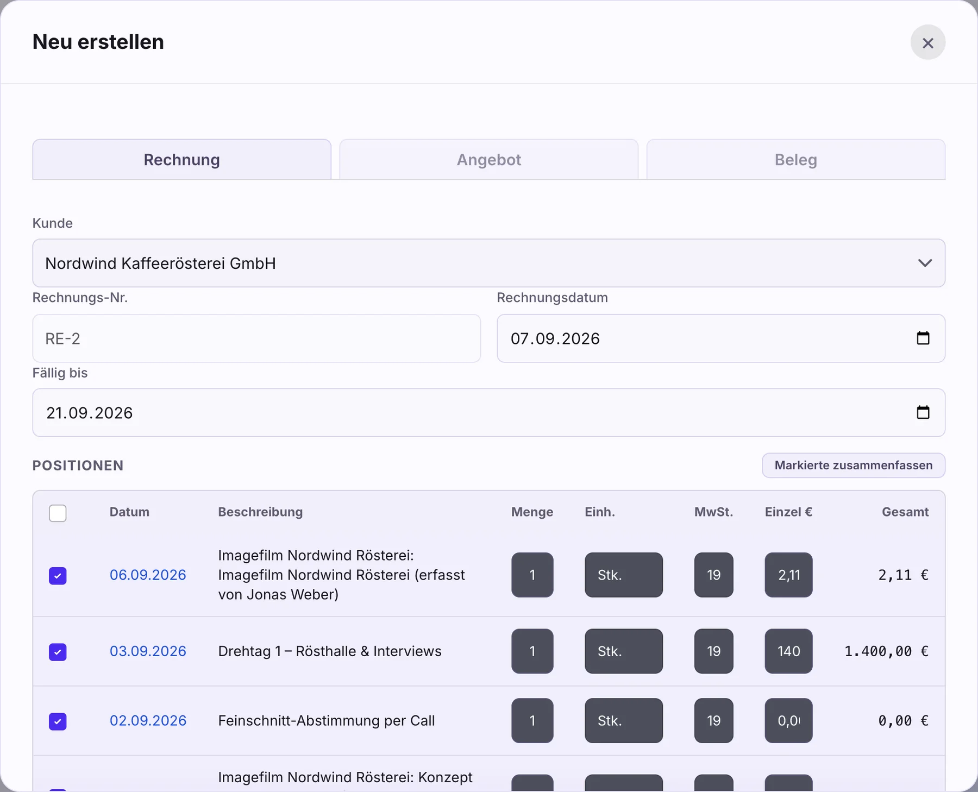Close the Neu erstellen dialog
Image resolution: width=978 pixels, height=792 pixels.
pyautogui.click(x=927, y=42)
